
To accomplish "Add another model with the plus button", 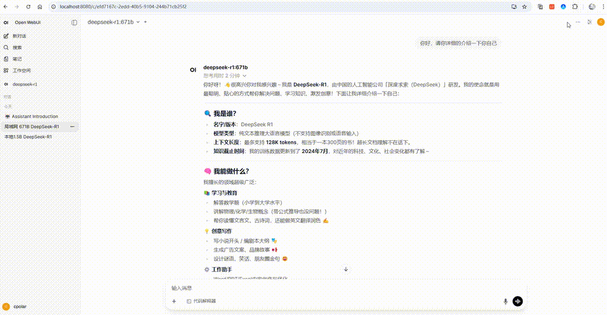I will (x=146, y=22).
